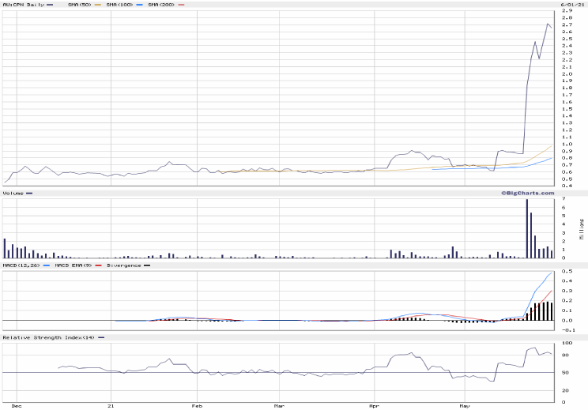Image resolution: width=588 pixels, height=410 pixels.
Task: Click the Millions volume axis label
Action: point(582,228)
